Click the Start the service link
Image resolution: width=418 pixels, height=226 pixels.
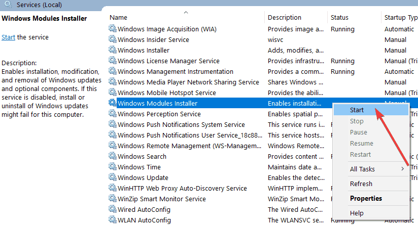pyautogui.click(x=8, y=37)
